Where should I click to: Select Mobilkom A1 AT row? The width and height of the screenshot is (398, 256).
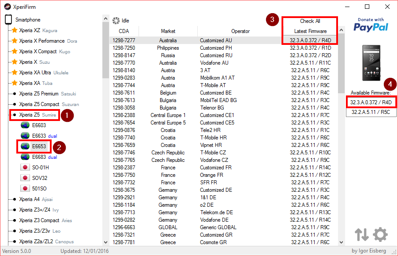click(x=224, y=78)
